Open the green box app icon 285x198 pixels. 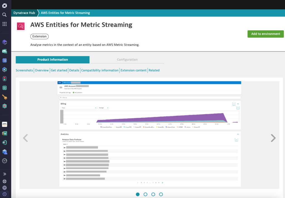[x=4, y=88]
